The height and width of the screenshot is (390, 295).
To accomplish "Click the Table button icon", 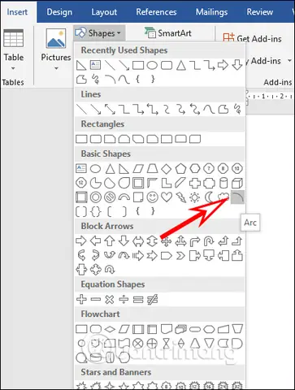I will point(14,38).
